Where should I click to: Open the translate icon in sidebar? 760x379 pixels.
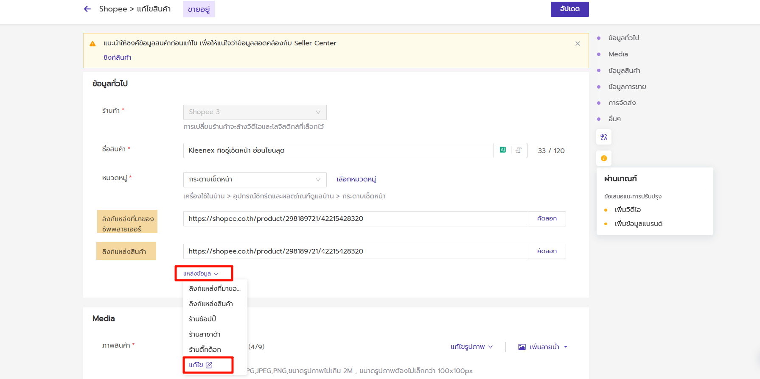(x=603, y=137)
